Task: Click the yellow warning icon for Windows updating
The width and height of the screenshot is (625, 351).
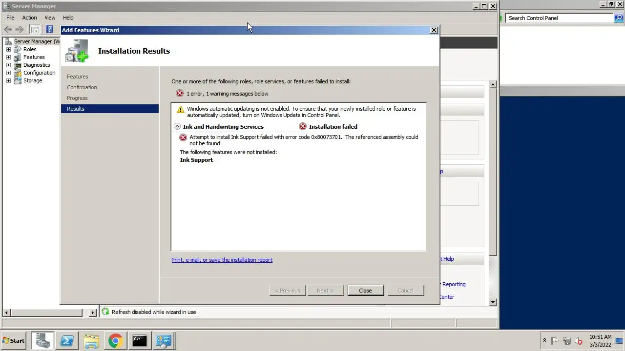Action: point(181,110)
